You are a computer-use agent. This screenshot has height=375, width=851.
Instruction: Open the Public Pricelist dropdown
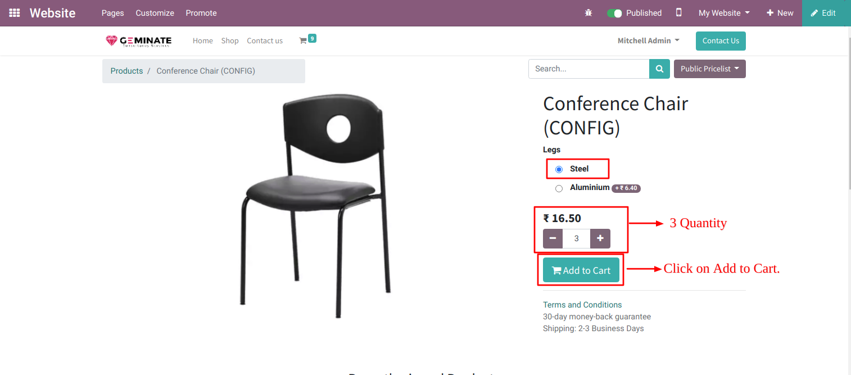click(x=709, y=69)
